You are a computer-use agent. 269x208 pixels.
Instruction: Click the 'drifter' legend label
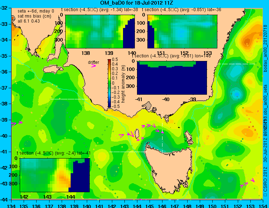coord(94,62)
